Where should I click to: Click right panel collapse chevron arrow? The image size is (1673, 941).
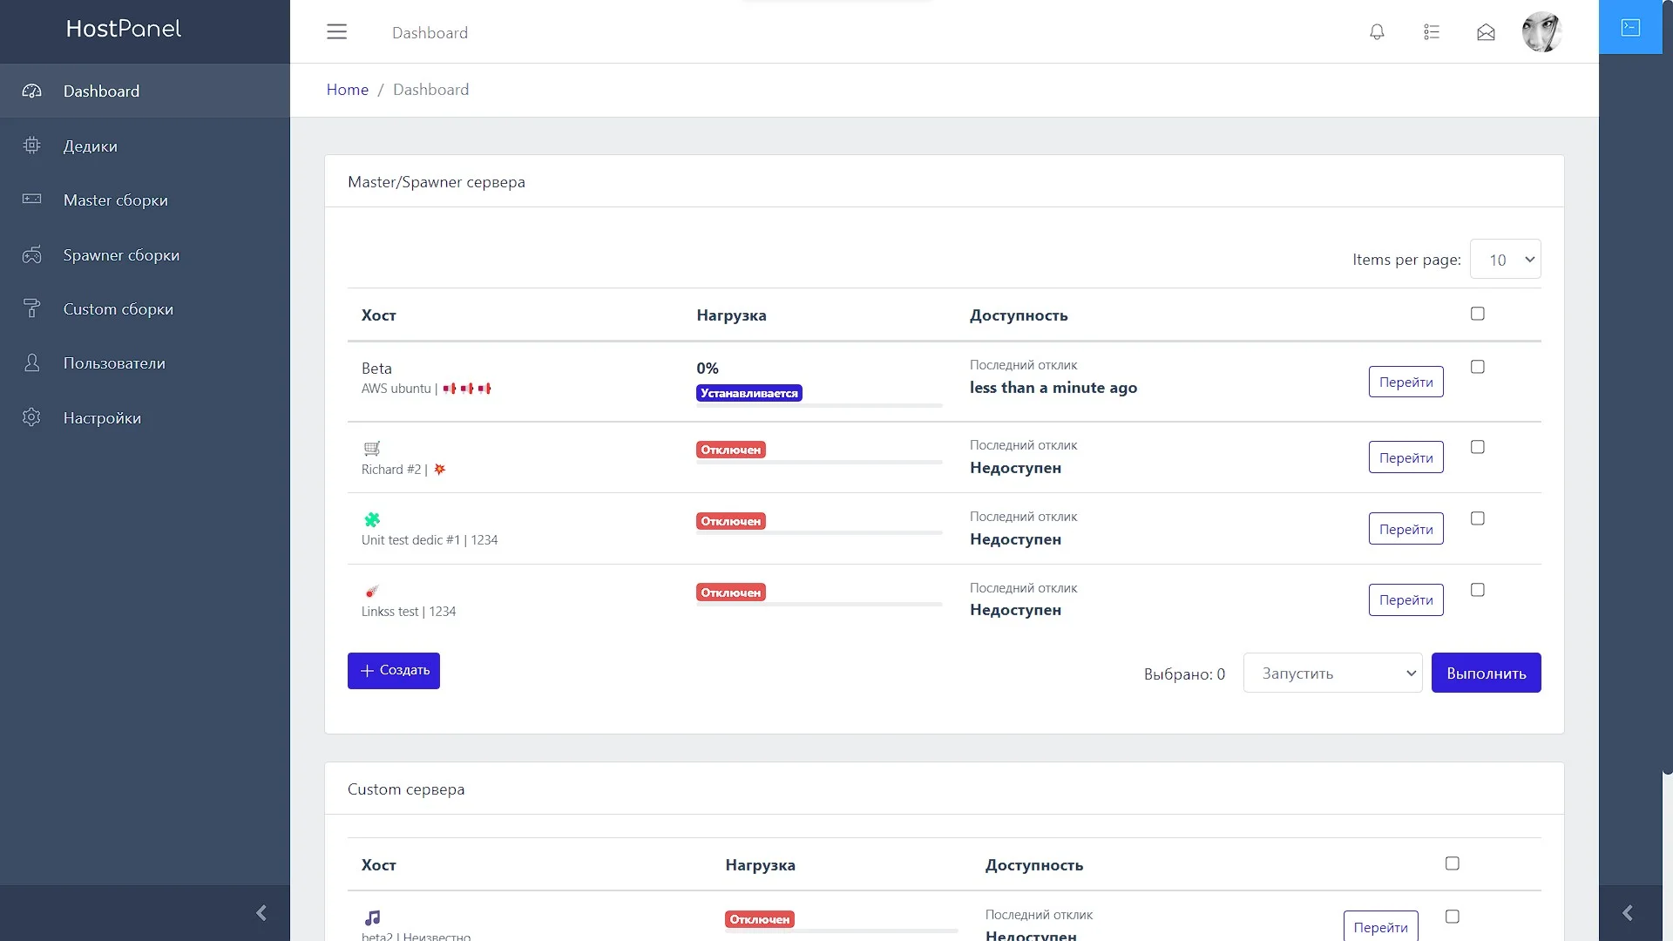point(1627,912)
